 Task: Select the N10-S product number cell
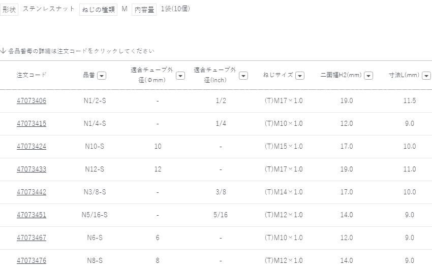[x=95, y=147]
